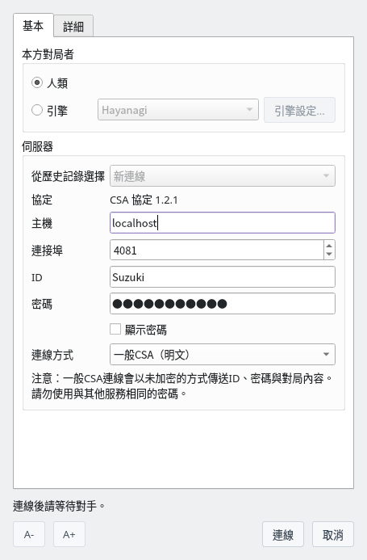Click into the 連接埠 4081 field

coord(217,250)
